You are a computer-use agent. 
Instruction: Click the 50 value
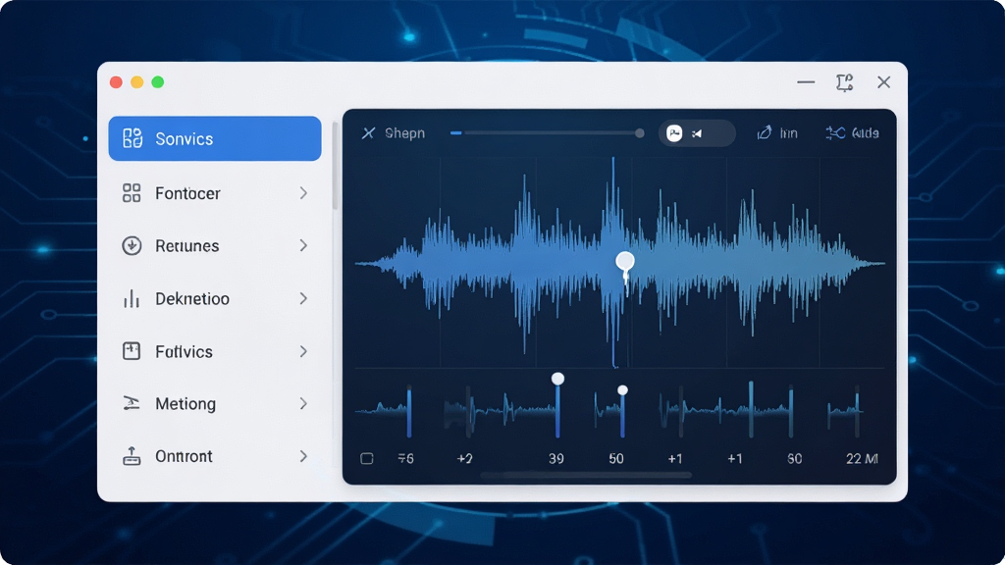point(616,459)
